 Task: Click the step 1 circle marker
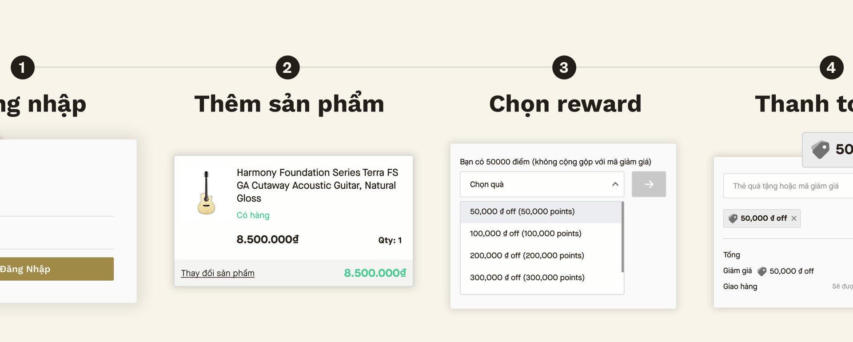pyautogui.click(x=23, y=68)
